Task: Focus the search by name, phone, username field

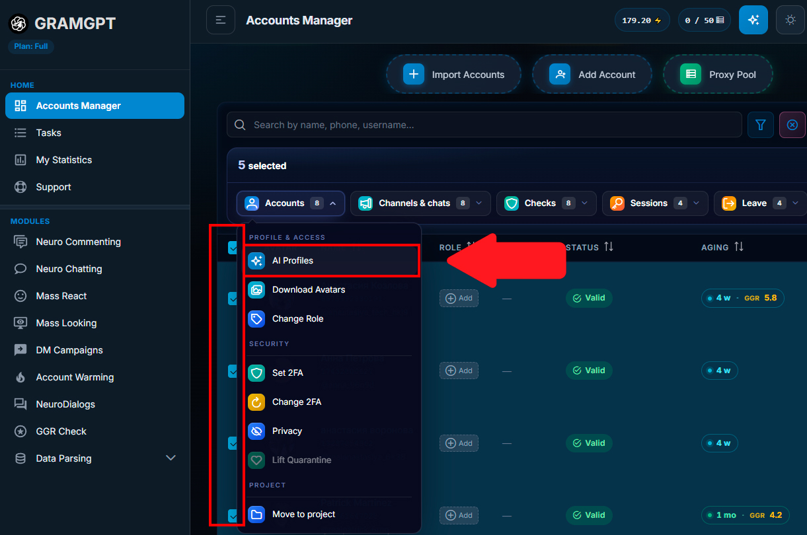Action: point(484,125)
